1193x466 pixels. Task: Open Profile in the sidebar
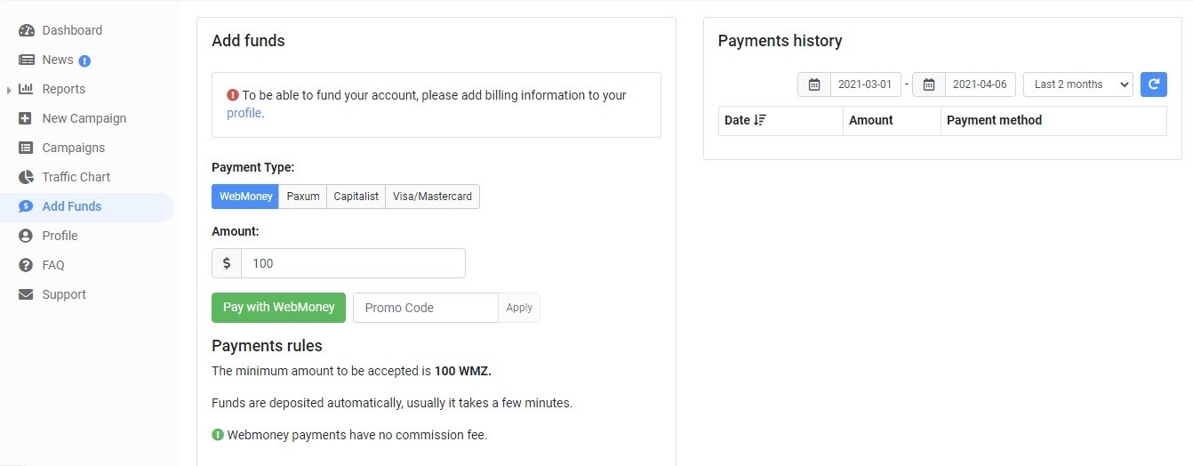click(x=60, y=236)
